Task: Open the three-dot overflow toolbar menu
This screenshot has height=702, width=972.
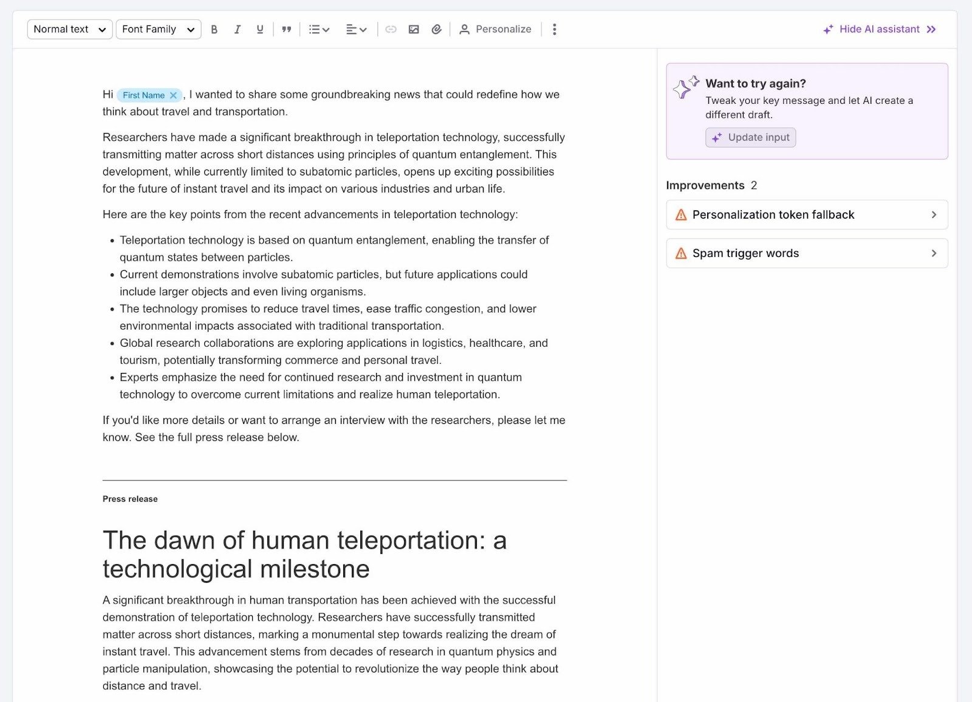Action: 554,29
